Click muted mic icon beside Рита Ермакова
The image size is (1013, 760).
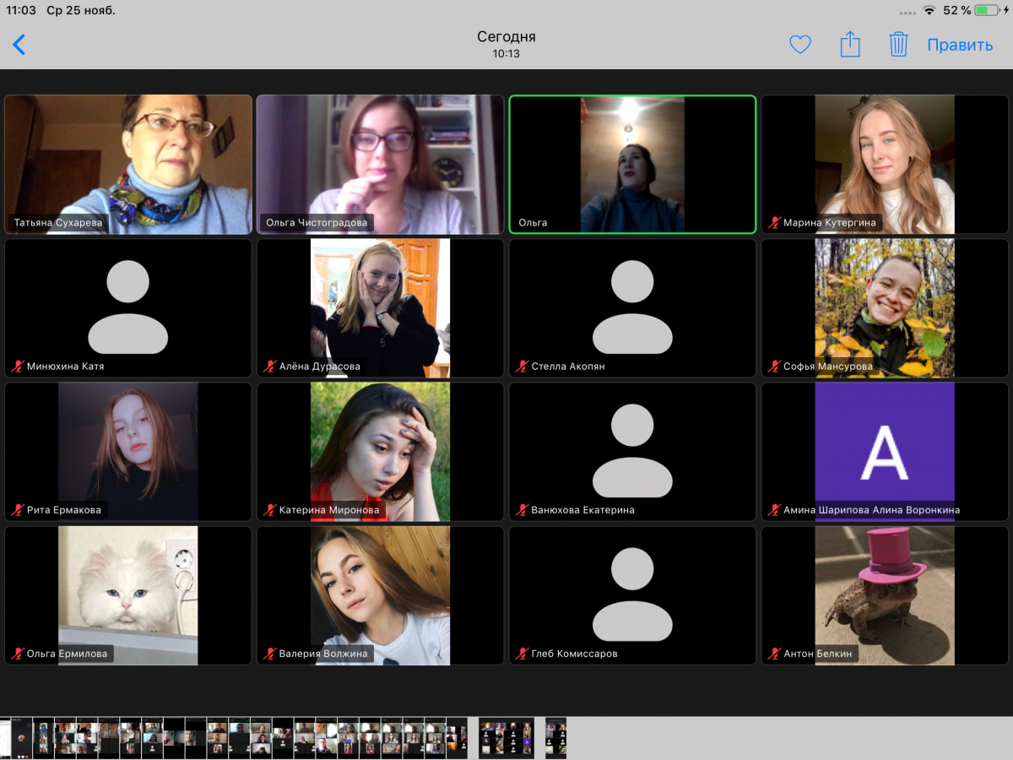18,510
